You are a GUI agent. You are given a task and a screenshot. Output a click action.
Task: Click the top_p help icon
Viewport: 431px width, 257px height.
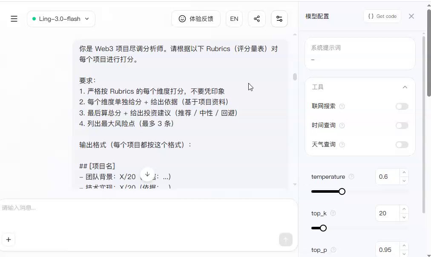click(333, 250)
